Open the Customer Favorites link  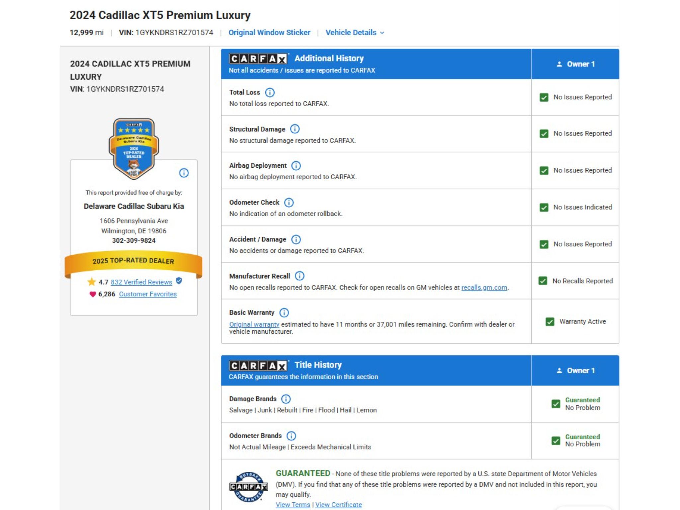click(148, 294)
